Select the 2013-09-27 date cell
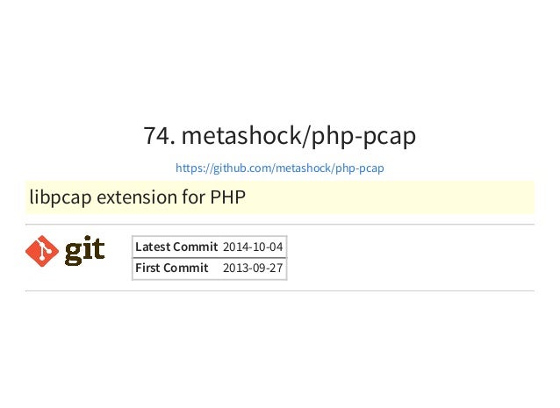Screen dimensions: 560x408 pyautogui.click(x=253, y=268)
